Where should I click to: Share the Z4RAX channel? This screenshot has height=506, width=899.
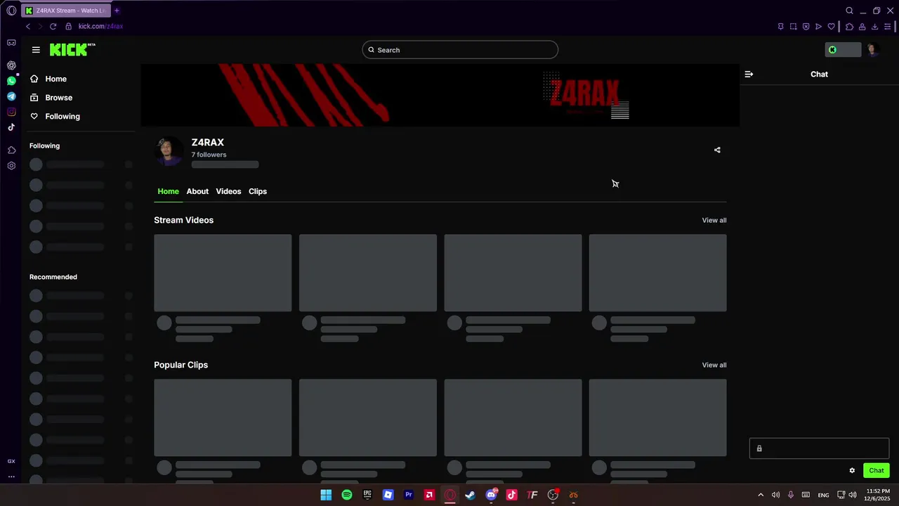717,150
